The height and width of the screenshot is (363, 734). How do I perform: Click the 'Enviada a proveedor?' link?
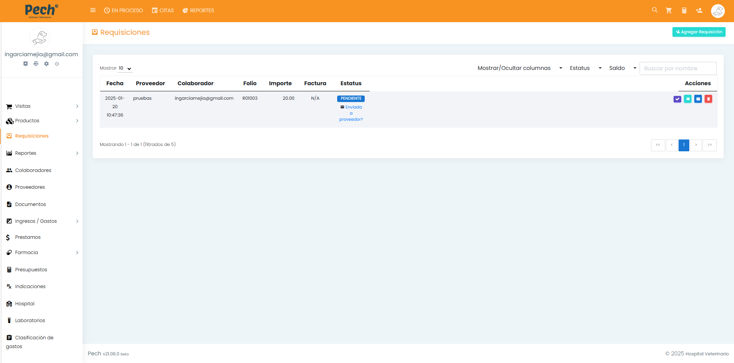pos(351,113)
